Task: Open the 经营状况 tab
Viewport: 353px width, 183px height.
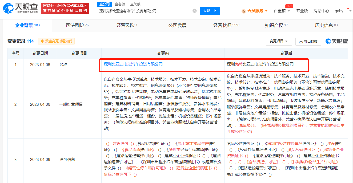Action: point(227,25)
